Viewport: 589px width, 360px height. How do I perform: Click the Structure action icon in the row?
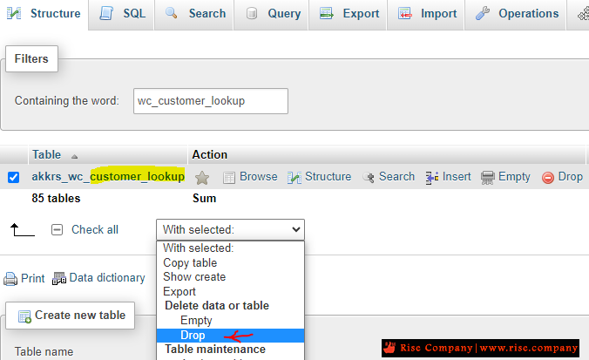pos(294,177)
